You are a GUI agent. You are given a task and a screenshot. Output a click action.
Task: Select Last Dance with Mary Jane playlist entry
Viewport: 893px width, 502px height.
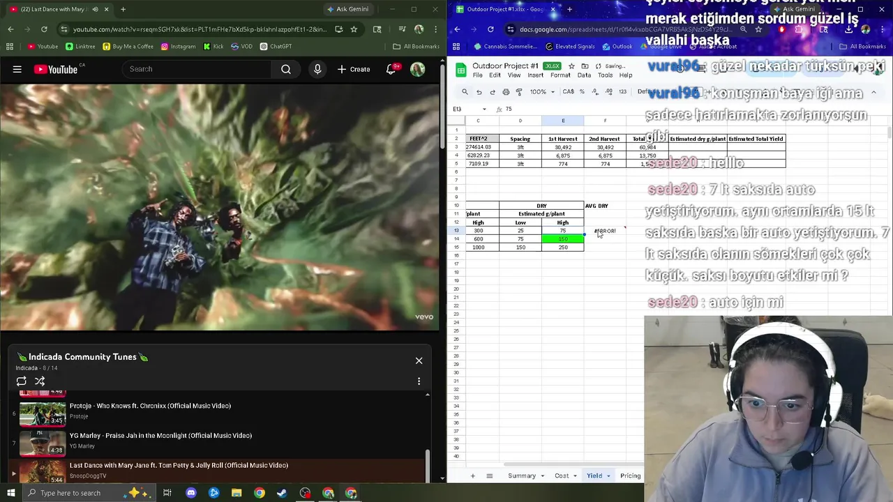click(x=218, y=471)
